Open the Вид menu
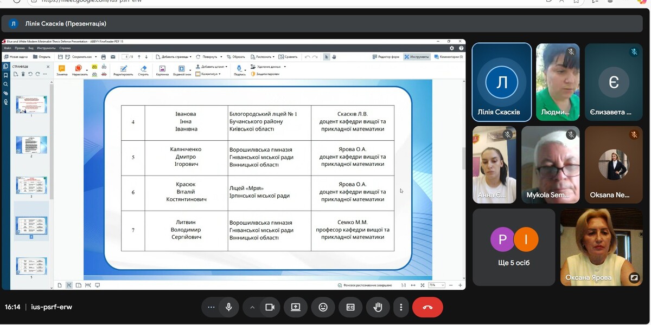 tap(30, 48)
